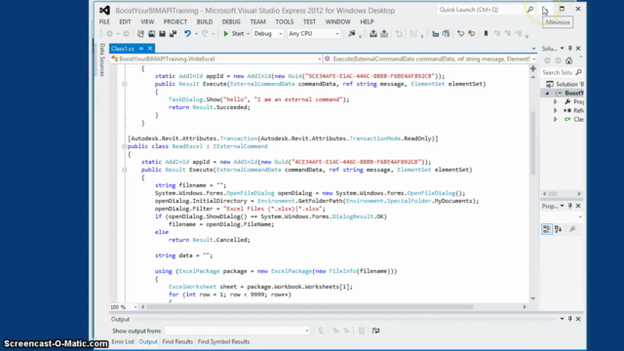This screenshot has height=351, width=624.
Task: Click the Solution Explorer Home icon
Action: tap(568, 60)
